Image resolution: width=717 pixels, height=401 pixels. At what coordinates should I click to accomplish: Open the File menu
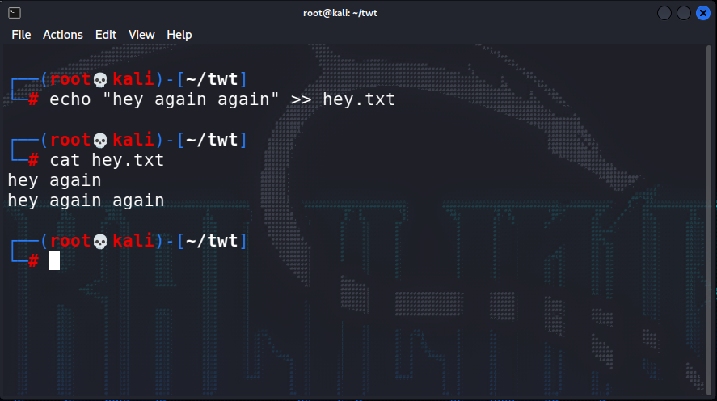[21, 35]
